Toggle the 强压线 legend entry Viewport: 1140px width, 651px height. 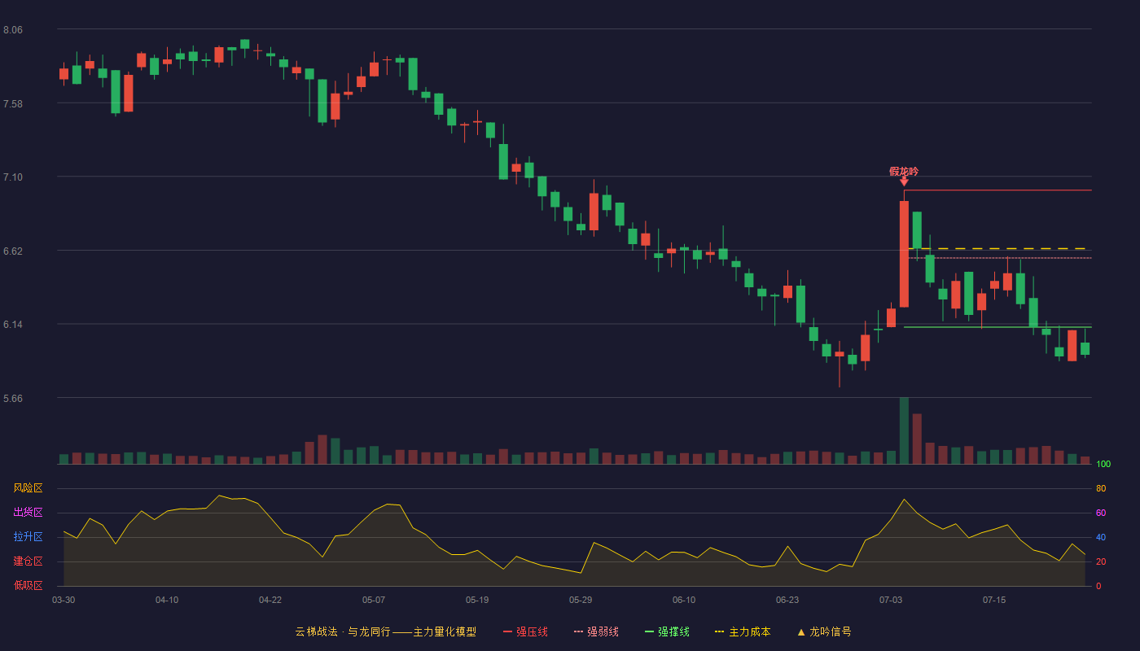[x=525, y=631]
